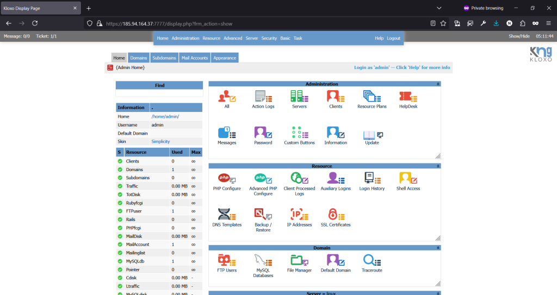Collapse the Resource section
Screen dimensions: 557x295
click(x=438, y=166)
